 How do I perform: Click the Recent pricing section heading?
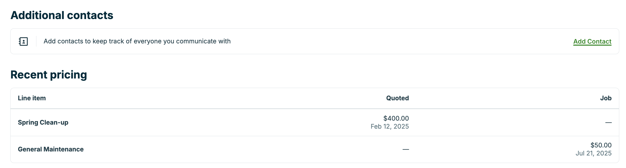[49, 75]
